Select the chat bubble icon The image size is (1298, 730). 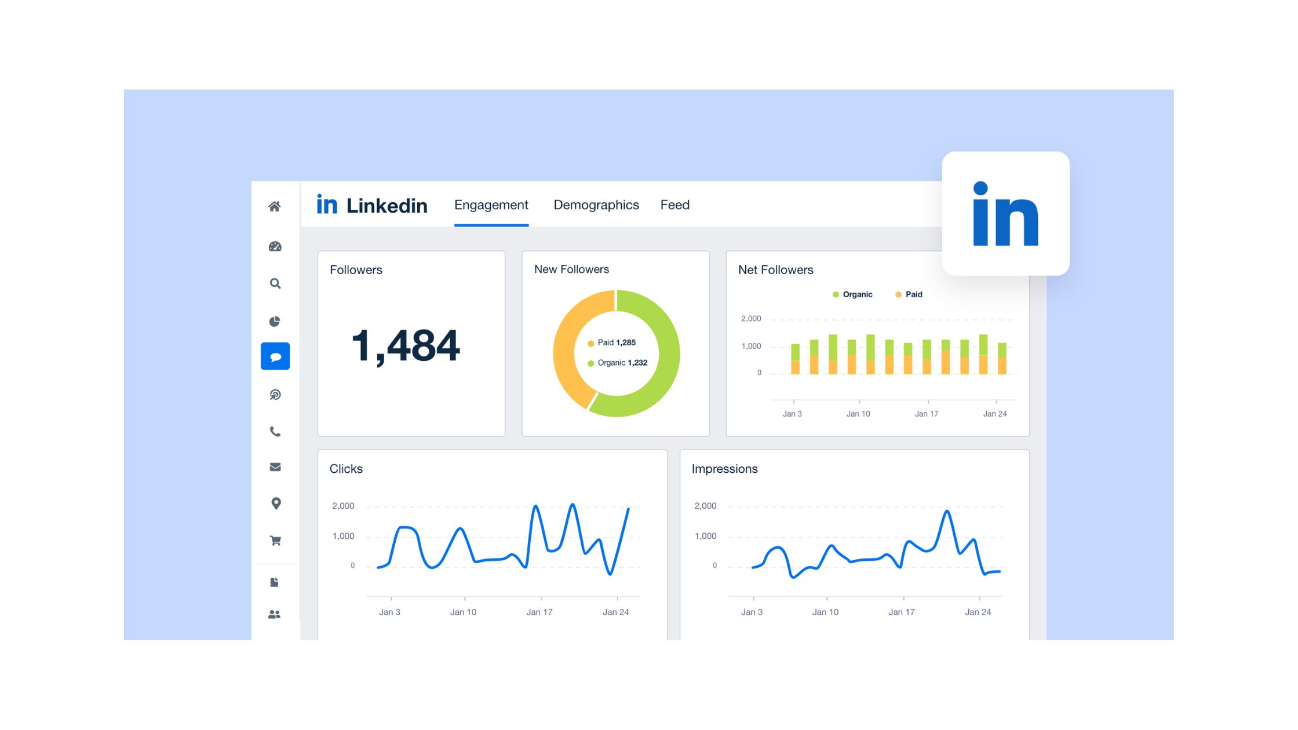coord(275,356)
